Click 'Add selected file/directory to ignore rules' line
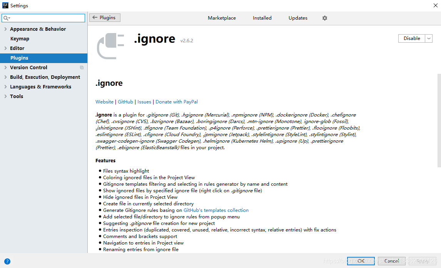The height and width of the screenshot is (268, 441). (x=171, y=217)
